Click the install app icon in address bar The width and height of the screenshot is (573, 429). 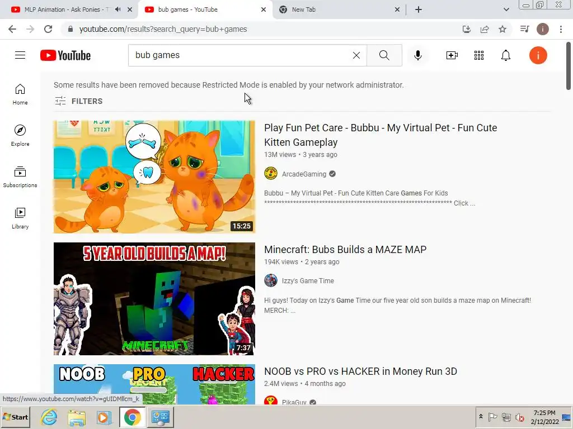point(467,29)
